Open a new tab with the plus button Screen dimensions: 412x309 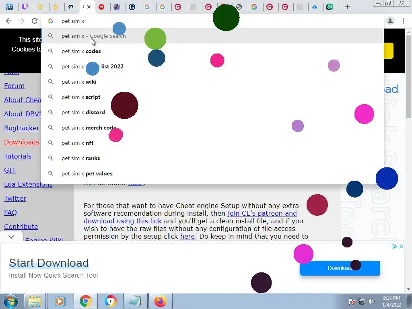tap(347, 7)
